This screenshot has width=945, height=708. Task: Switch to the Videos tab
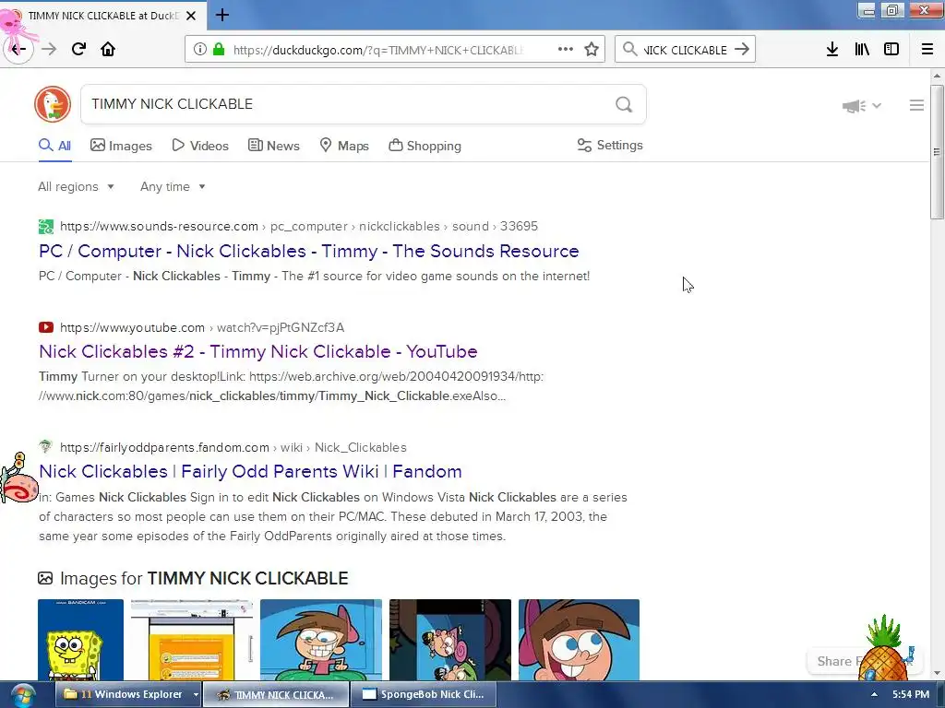click(200, 146)
